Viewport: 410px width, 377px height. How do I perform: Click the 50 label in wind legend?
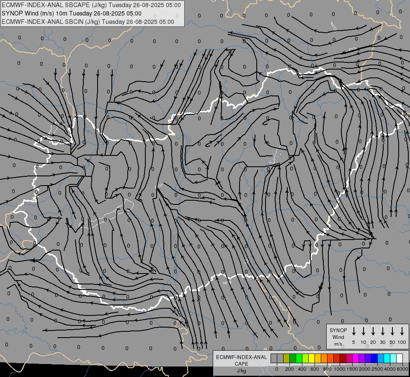[x=392, y=342]
